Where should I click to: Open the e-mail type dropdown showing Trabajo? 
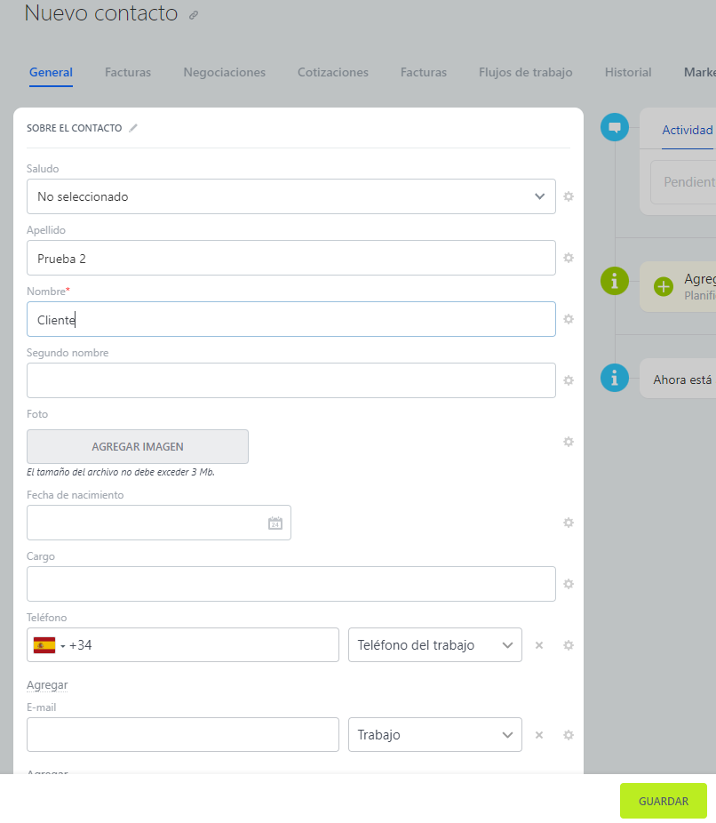click(434, 735)
